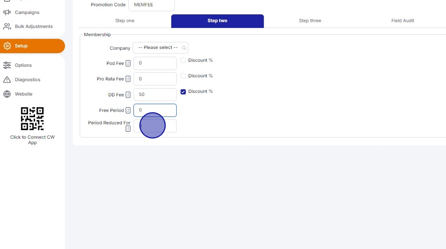Click the Diagnostics warning triangle icon
The image size is (446, 249).
pyautogui.click(x=7, y=80)
